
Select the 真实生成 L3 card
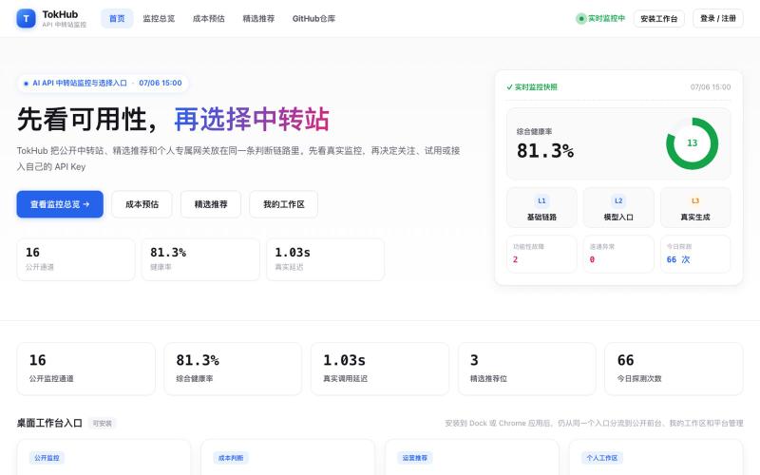coord(695,207)
